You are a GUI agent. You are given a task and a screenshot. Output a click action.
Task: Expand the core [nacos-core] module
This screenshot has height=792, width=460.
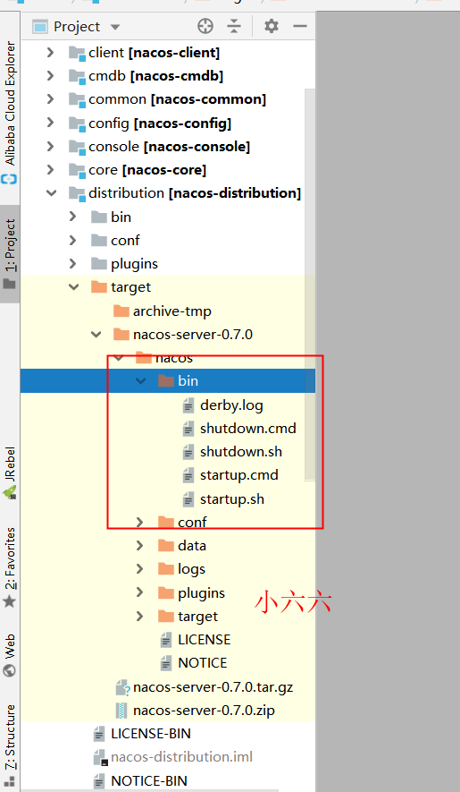tap(50, 170)
